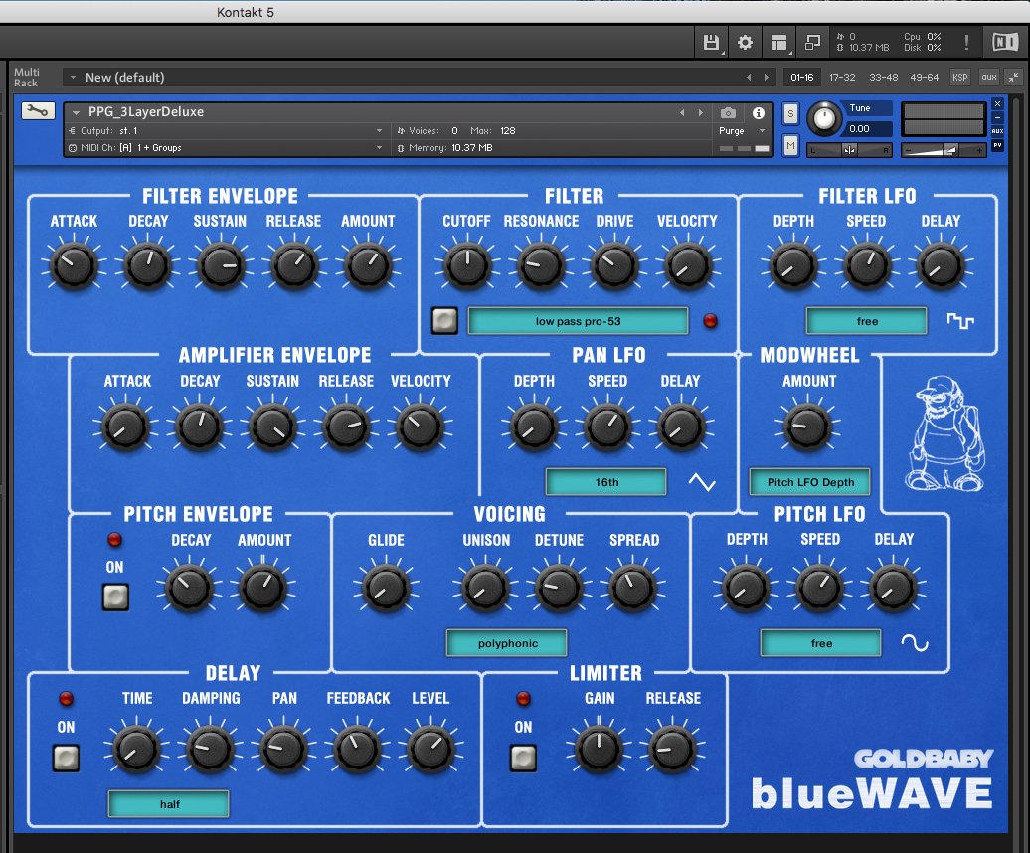Open workspace layout panel icon

coord(779,43)
